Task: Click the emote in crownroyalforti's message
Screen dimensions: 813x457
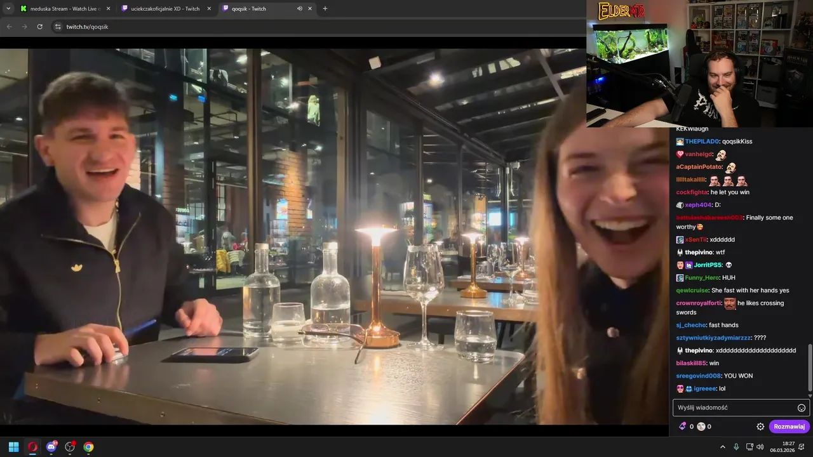Action: pos(730,303)
